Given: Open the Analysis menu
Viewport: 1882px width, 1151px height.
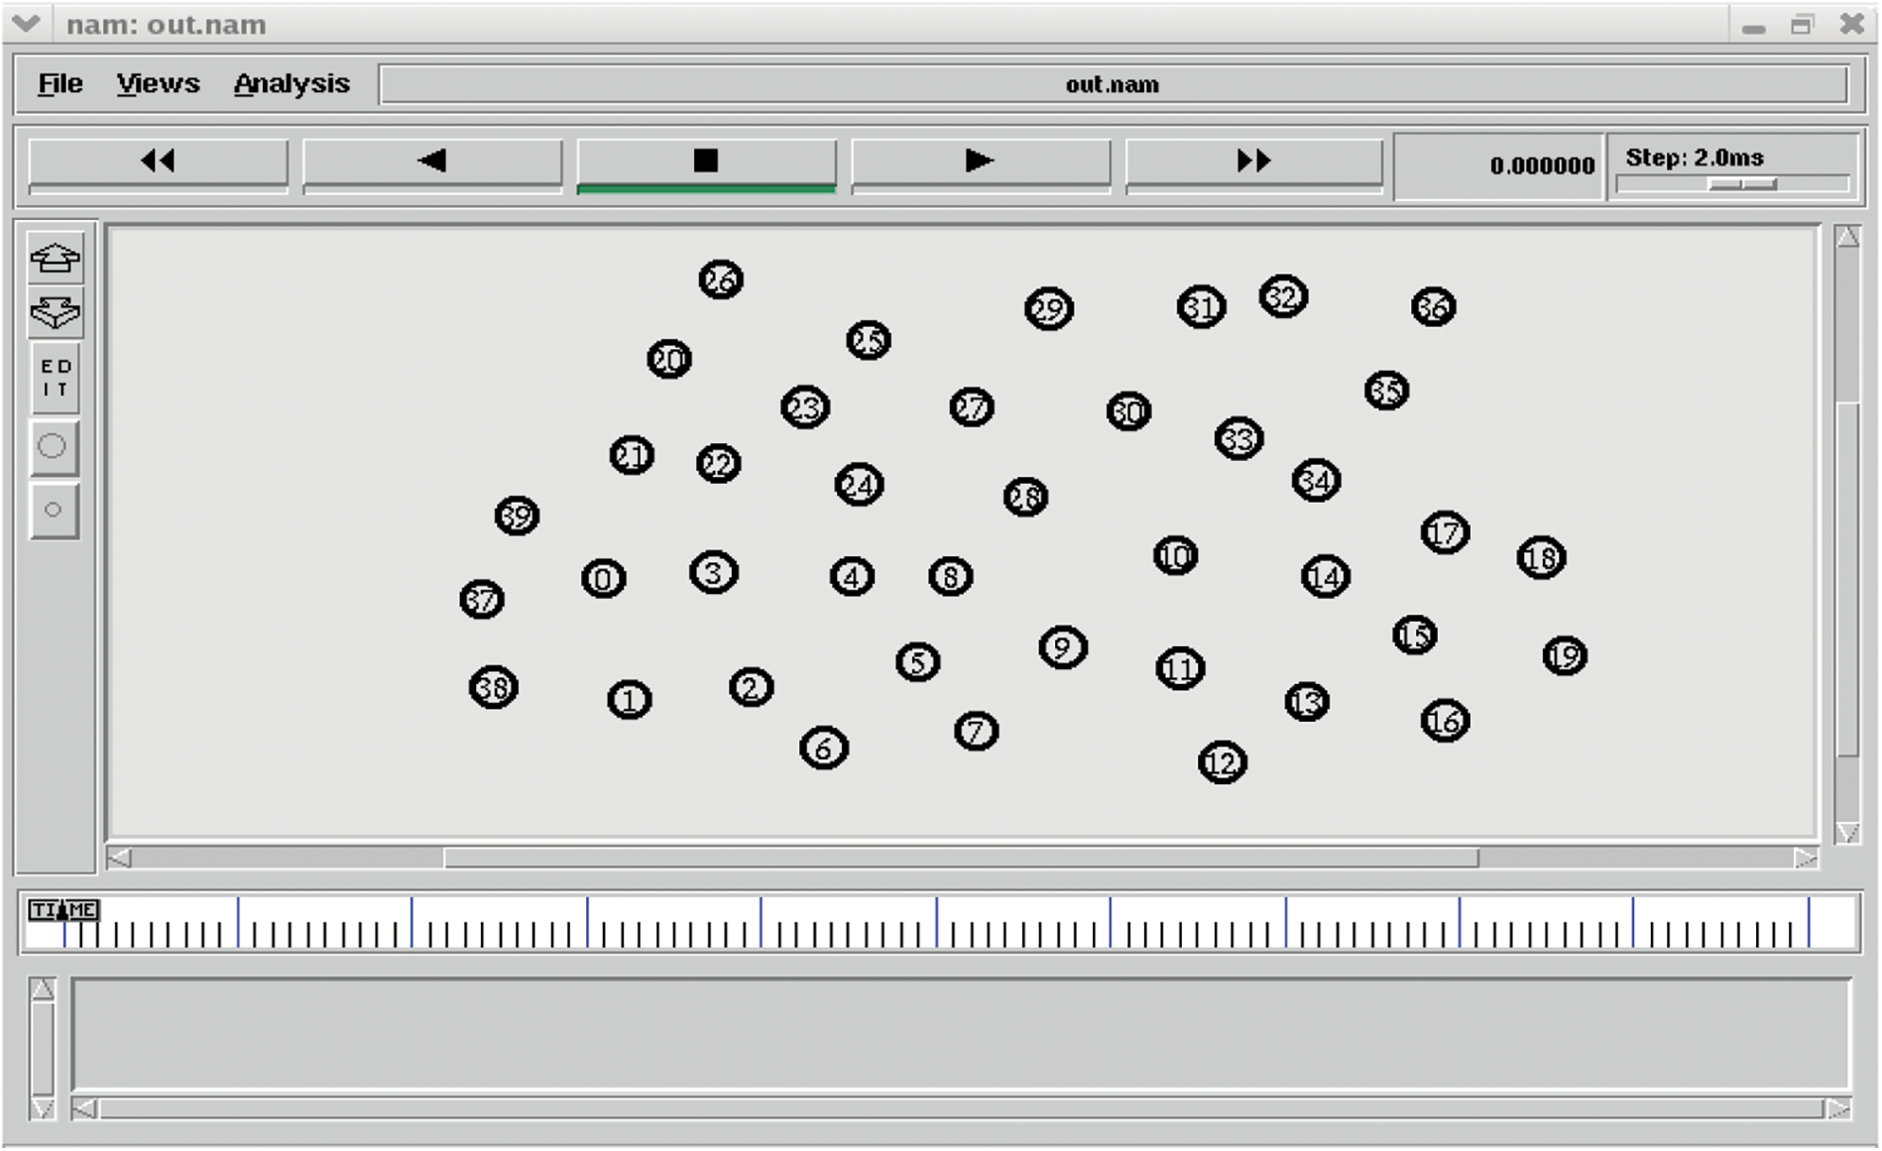Looking at the screenshot, I should coord(292,84).
